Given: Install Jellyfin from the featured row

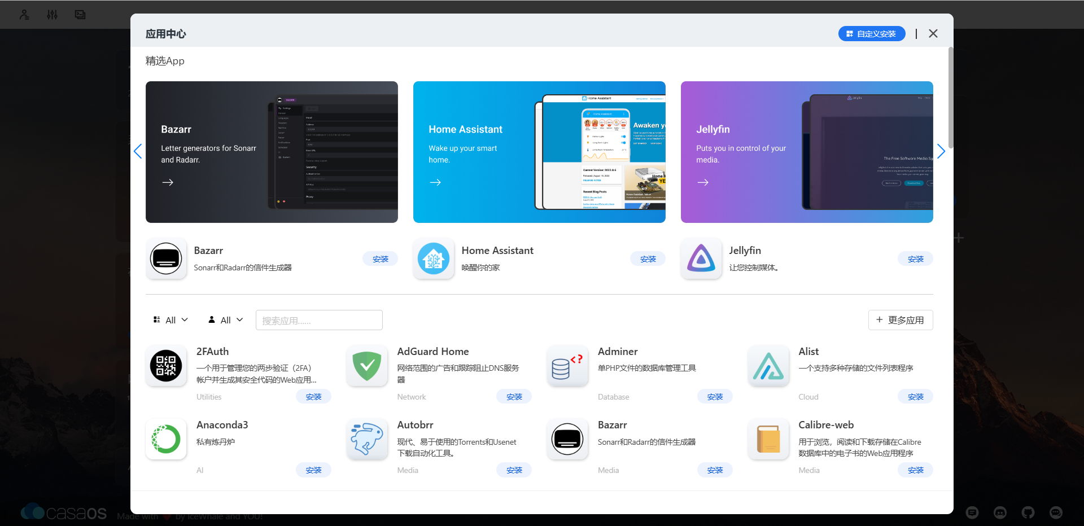Looking at the screenshot, I should [915, 259].
